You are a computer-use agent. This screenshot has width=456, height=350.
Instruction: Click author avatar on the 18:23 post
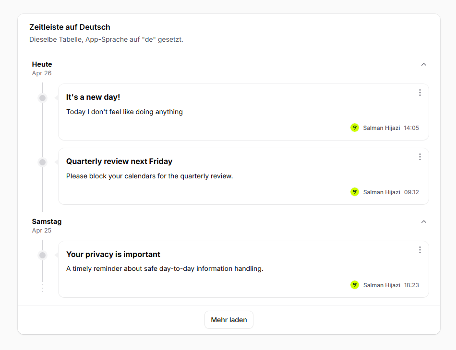(355, 285)
